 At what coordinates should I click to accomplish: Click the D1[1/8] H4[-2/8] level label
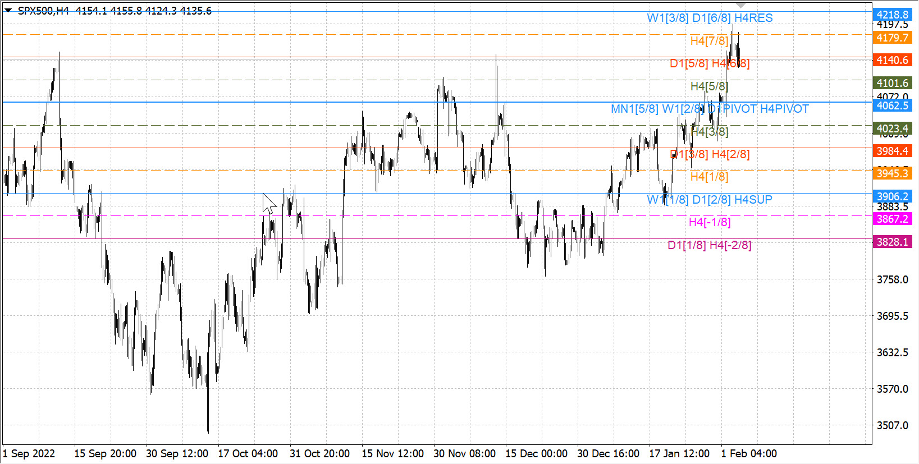pos(710,245)
